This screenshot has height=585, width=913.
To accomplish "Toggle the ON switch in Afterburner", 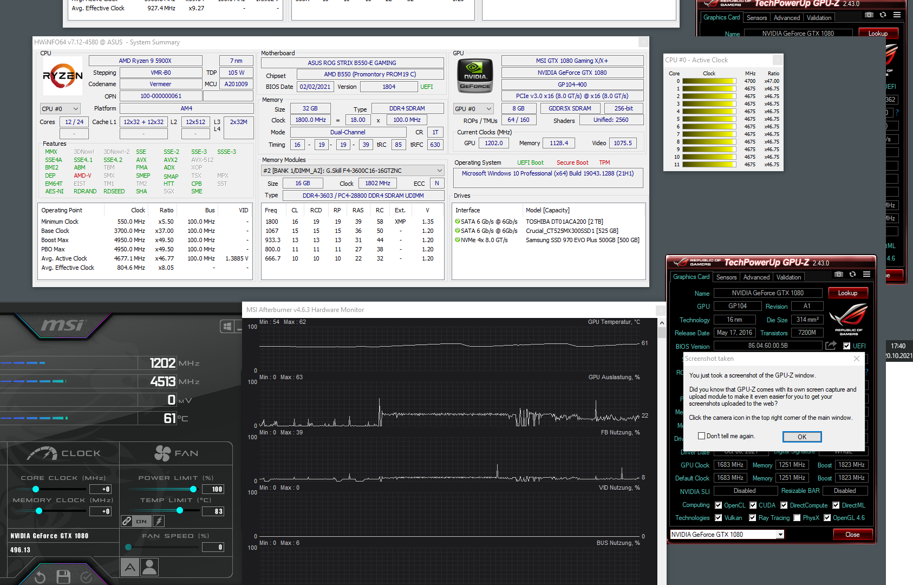I will pyautogui.click(x=142, y=521).
